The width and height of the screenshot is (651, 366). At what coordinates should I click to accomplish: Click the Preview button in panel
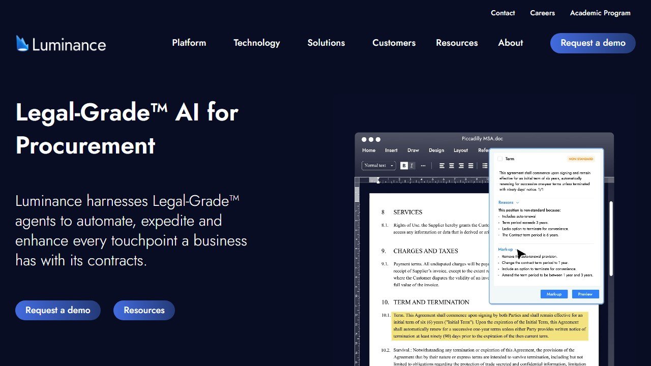coord(585,294)
